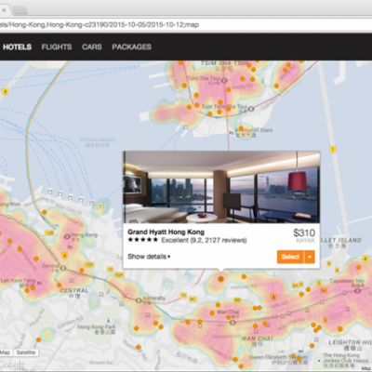The height and width of the screenshot is (372, 372).
Task: Click the browser address bar
Action: (x=186, y=24)
